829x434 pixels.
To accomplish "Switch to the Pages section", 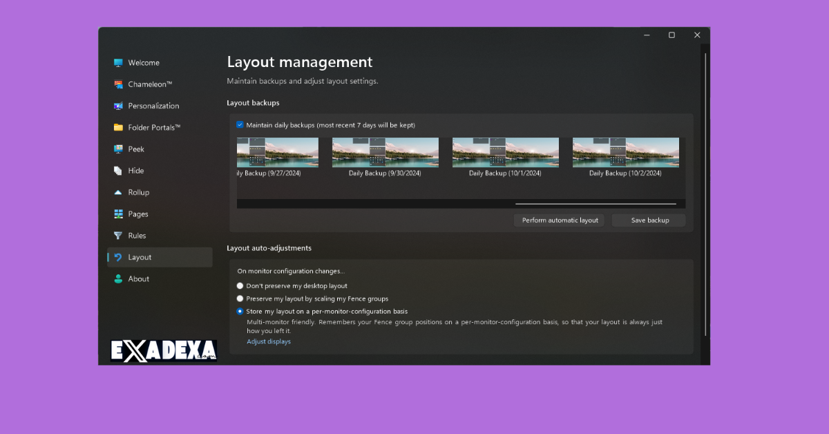I will [x=138, y=214].
